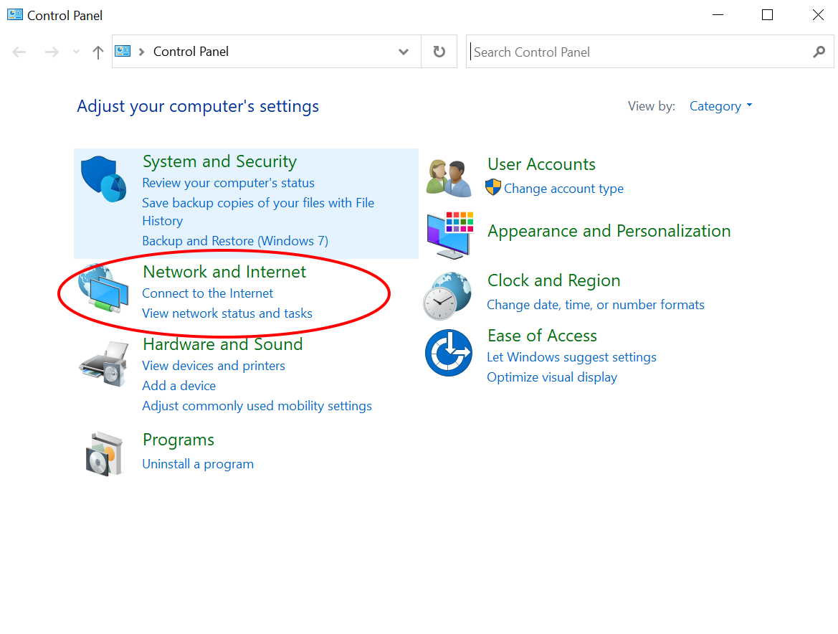Click View devices and printers link
This screenshot has height=634, width=838.
(x=214, y=366)
